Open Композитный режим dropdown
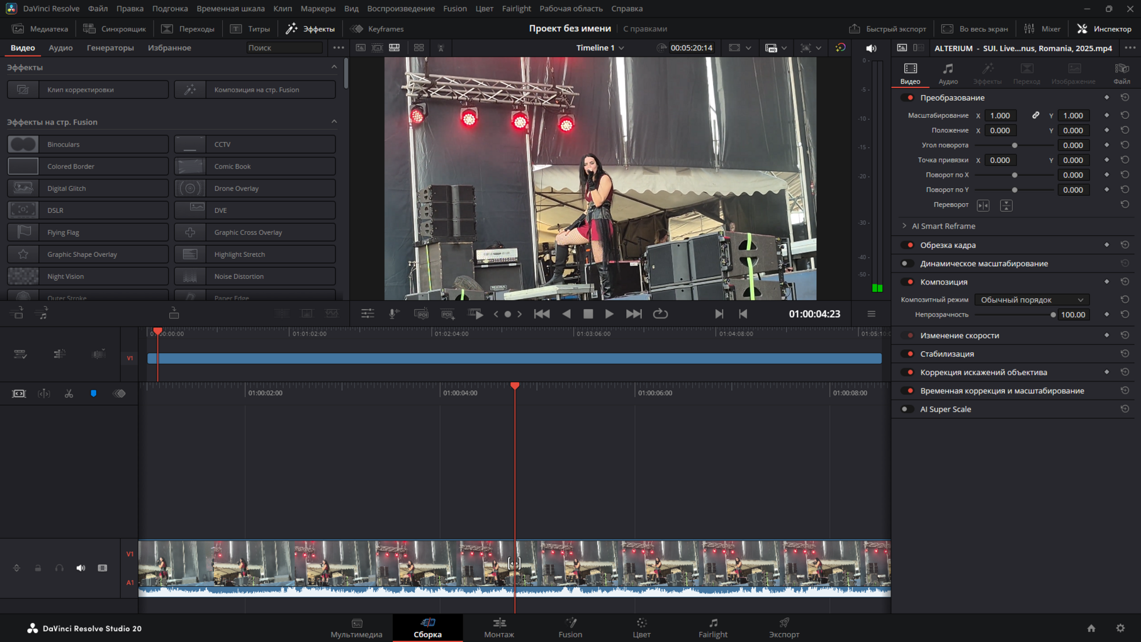Viewport: 1141px width, 642px height. (x=1031, y=300)
